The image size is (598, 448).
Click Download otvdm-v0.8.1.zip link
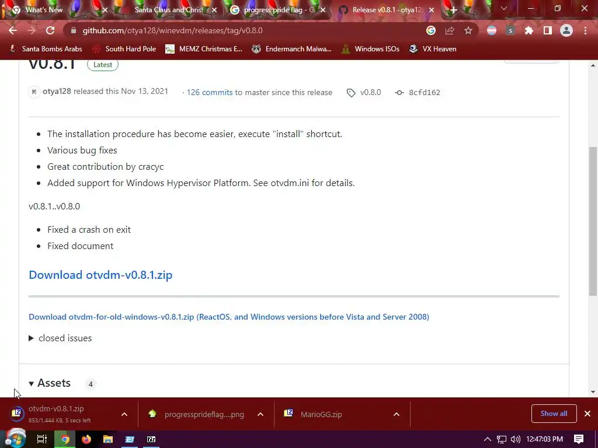click(x=100, y=275)
